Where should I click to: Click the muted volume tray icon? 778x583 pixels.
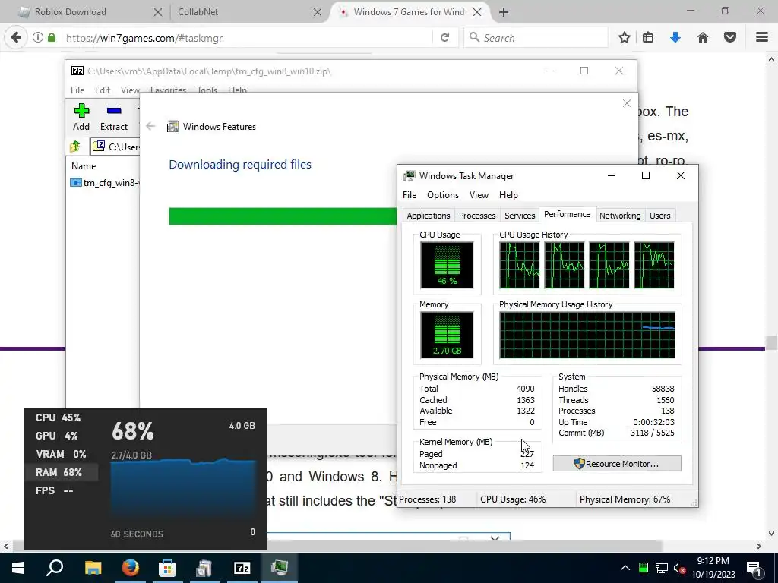pos(680,568)
